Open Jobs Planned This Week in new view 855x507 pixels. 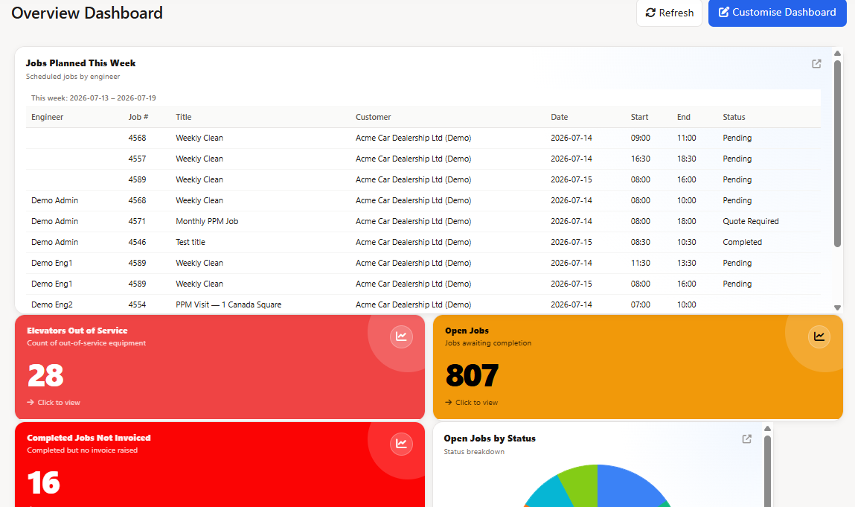[816, 64]
